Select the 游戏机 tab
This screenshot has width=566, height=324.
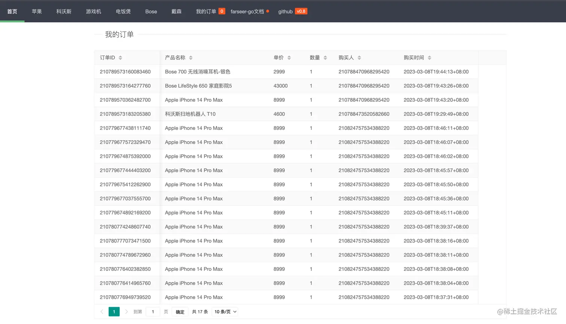(x=94, y=11)
